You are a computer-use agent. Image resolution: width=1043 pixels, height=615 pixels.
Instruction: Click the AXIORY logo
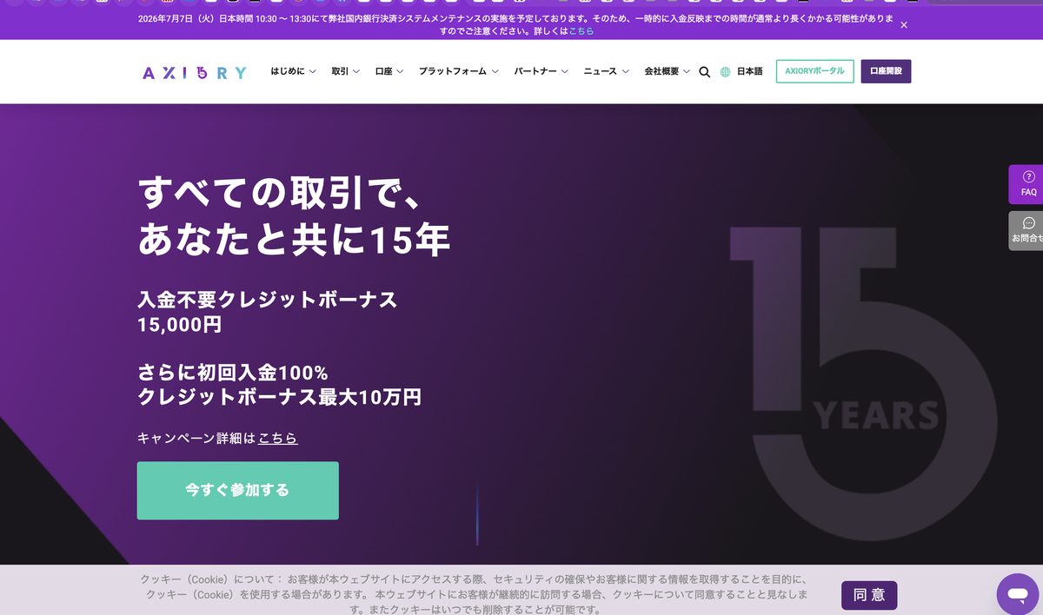[x=195, y=72]
